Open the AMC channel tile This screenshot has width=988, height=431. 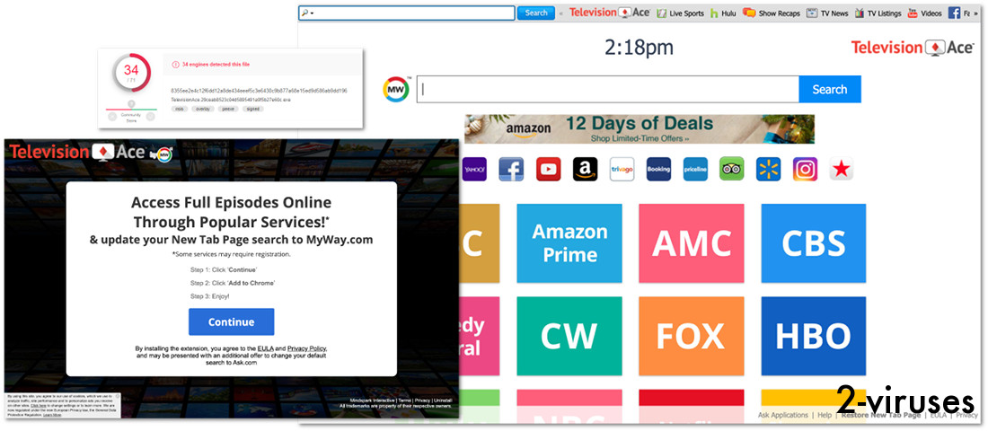692,243
